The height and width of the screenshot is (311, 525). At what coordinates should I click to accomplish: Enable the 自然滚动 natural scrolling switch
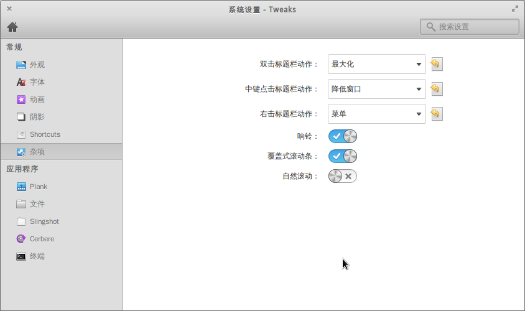tap(343, 176)
